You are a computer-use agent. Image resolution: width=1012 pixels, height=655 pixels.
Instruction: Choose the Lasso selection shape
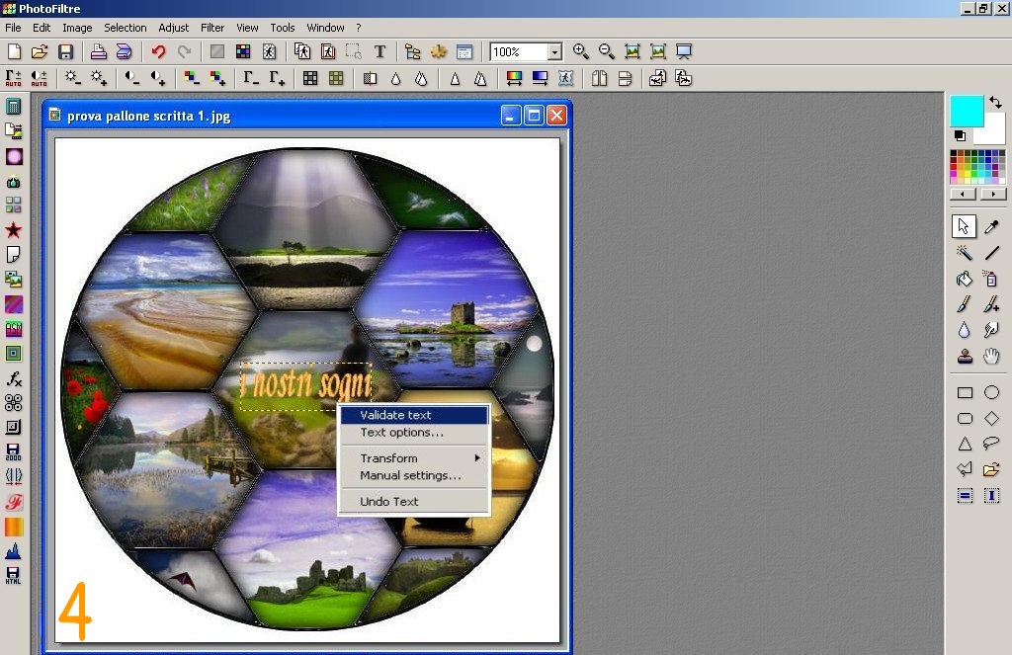click(x=991, y=444)
